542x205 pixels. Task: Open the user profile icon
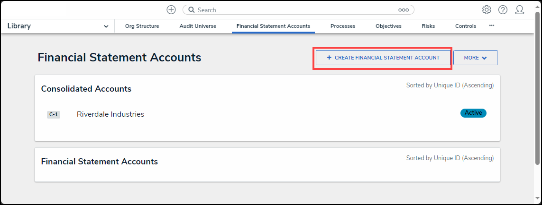tap(520, 10)
